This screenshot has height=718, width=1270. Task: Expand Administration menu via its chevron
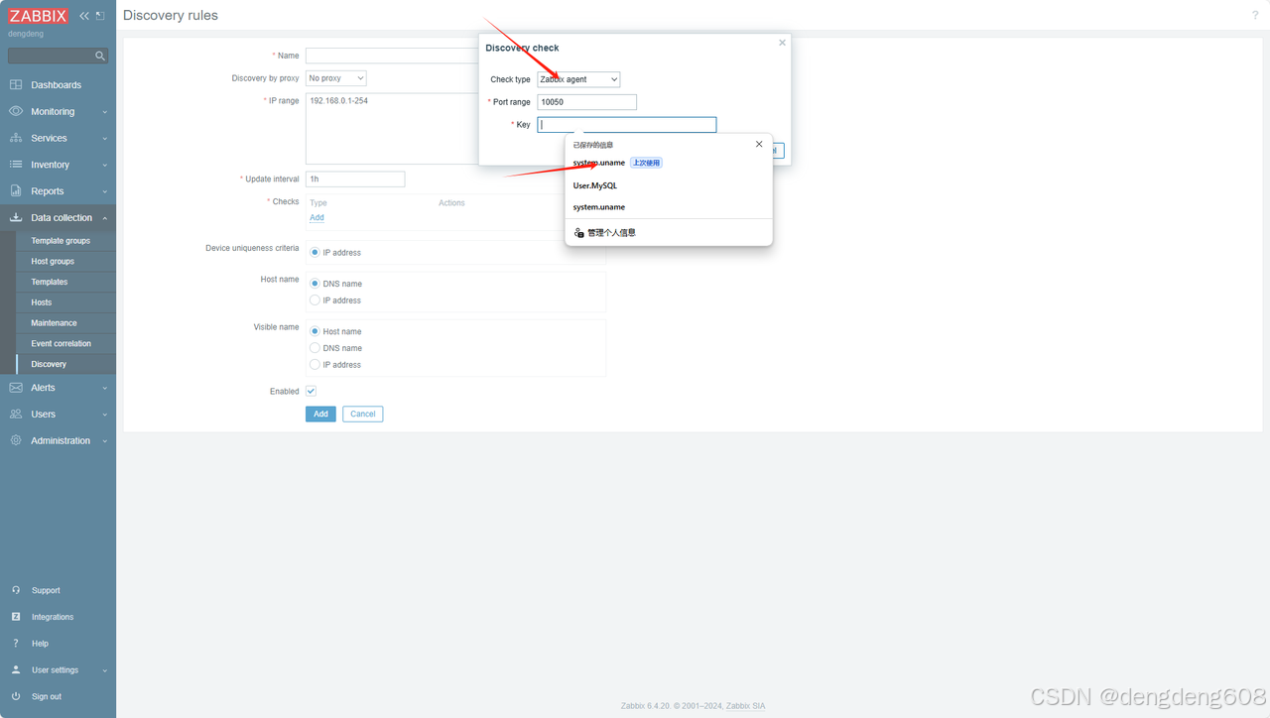click(x=105, y=441)
